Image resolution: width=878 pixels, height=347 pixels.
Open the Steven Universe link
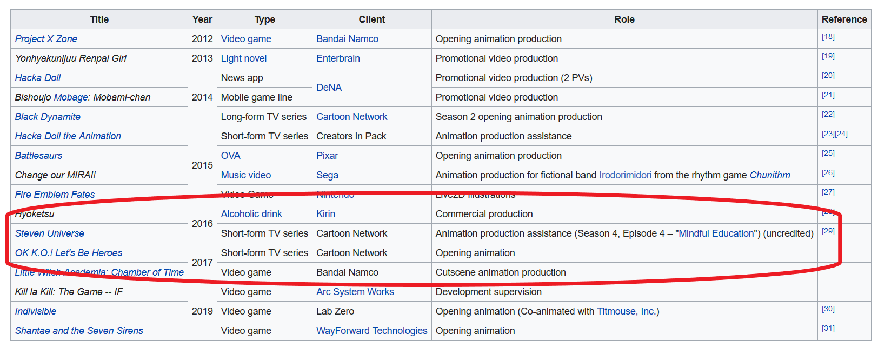point(50,233)
